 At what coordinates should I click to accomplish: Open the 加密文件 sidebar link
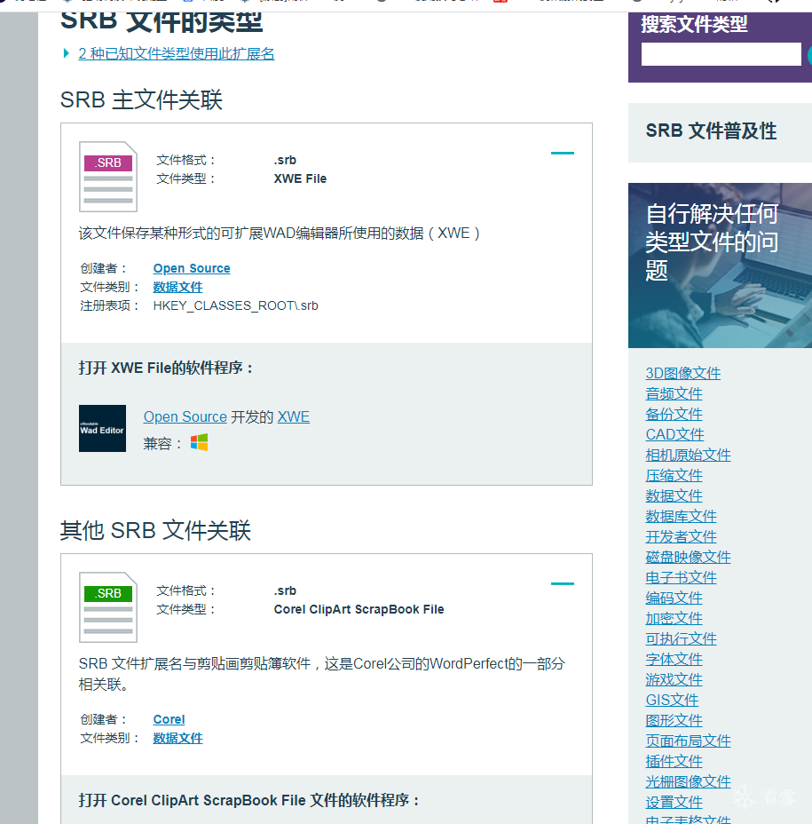point(674,619)
